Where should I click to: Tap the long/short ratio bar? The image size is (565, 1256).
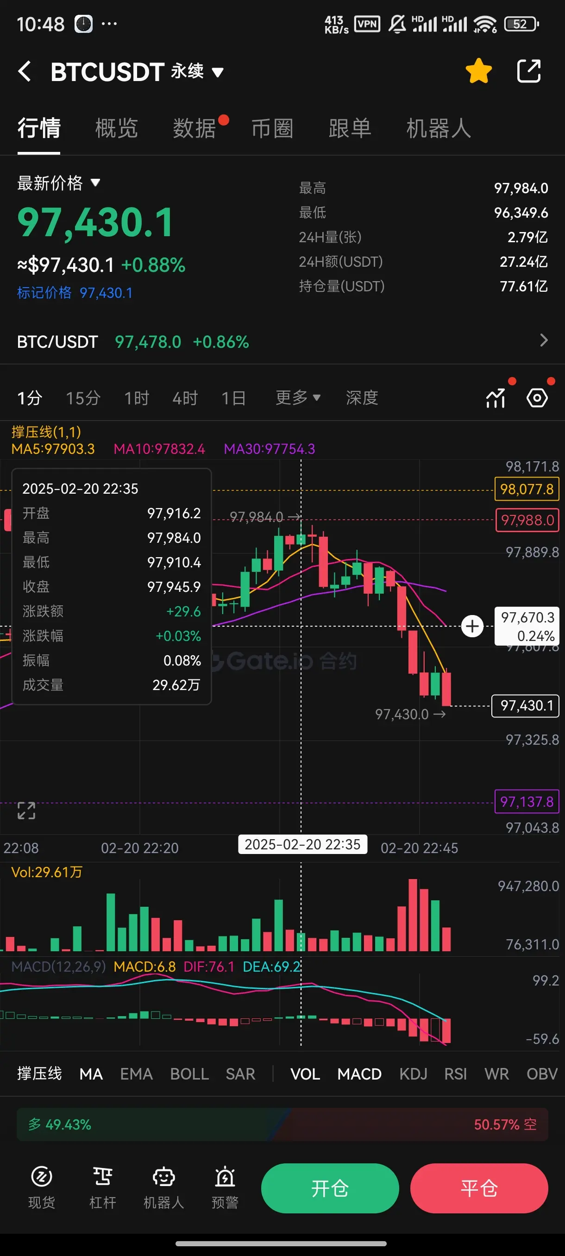[282, 1124]
